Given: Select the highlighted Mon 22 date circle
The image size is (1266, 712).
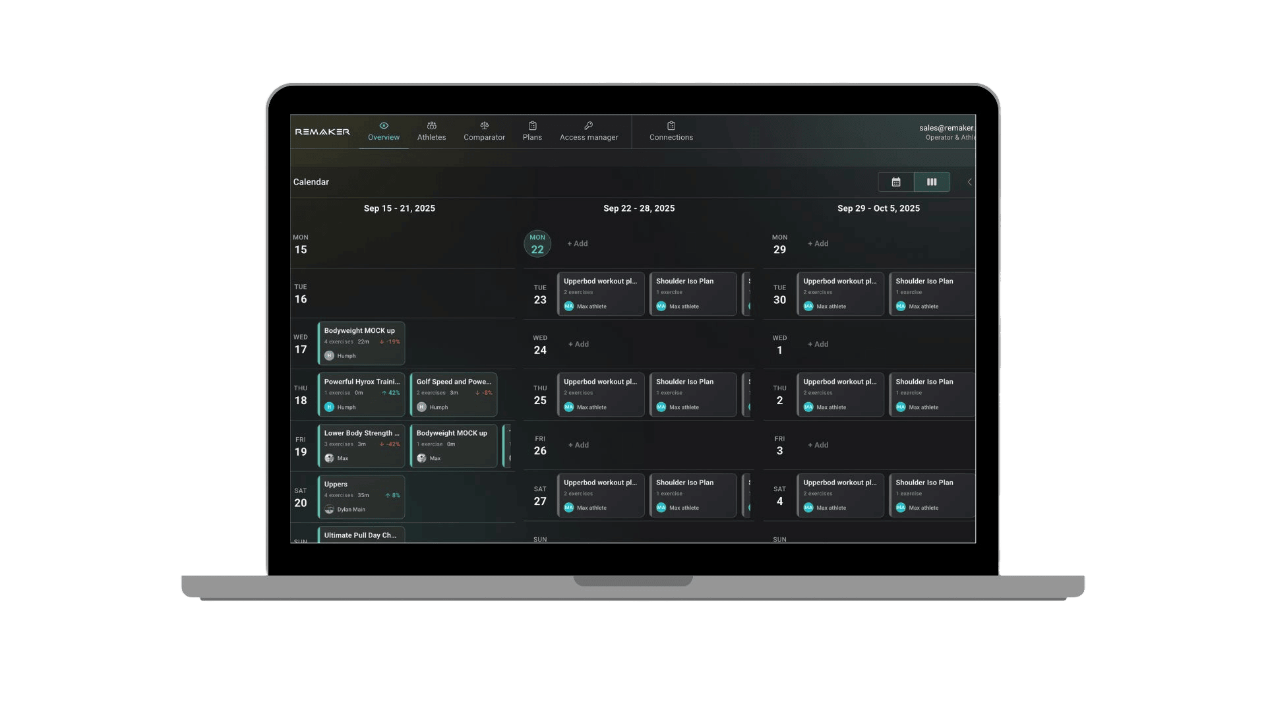Looking at the screenshot, I should coord(537,244).
